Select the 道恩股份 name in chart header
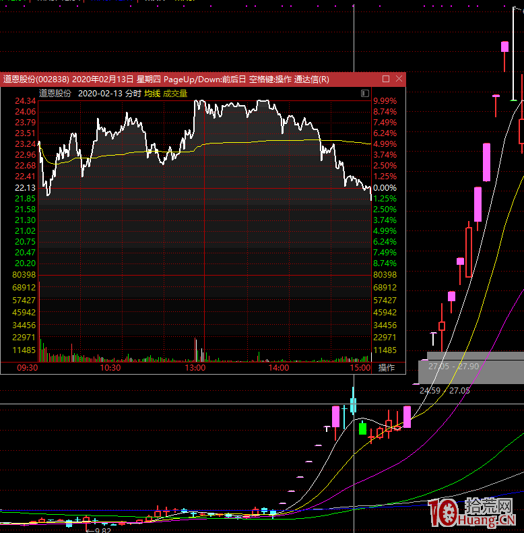Image resolution: width=524 pixels, height=533 pixels. point(55,93)
